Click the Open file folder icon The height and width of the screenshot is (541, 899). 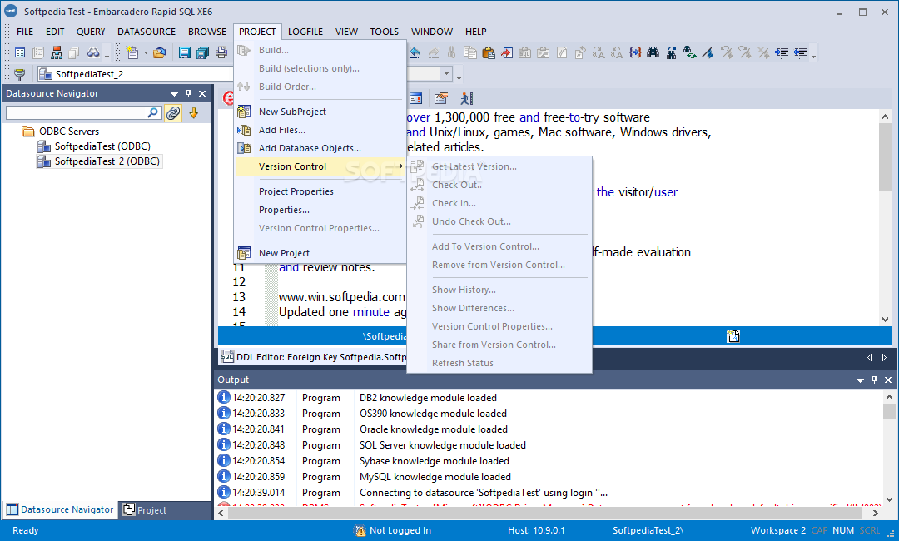159,53
